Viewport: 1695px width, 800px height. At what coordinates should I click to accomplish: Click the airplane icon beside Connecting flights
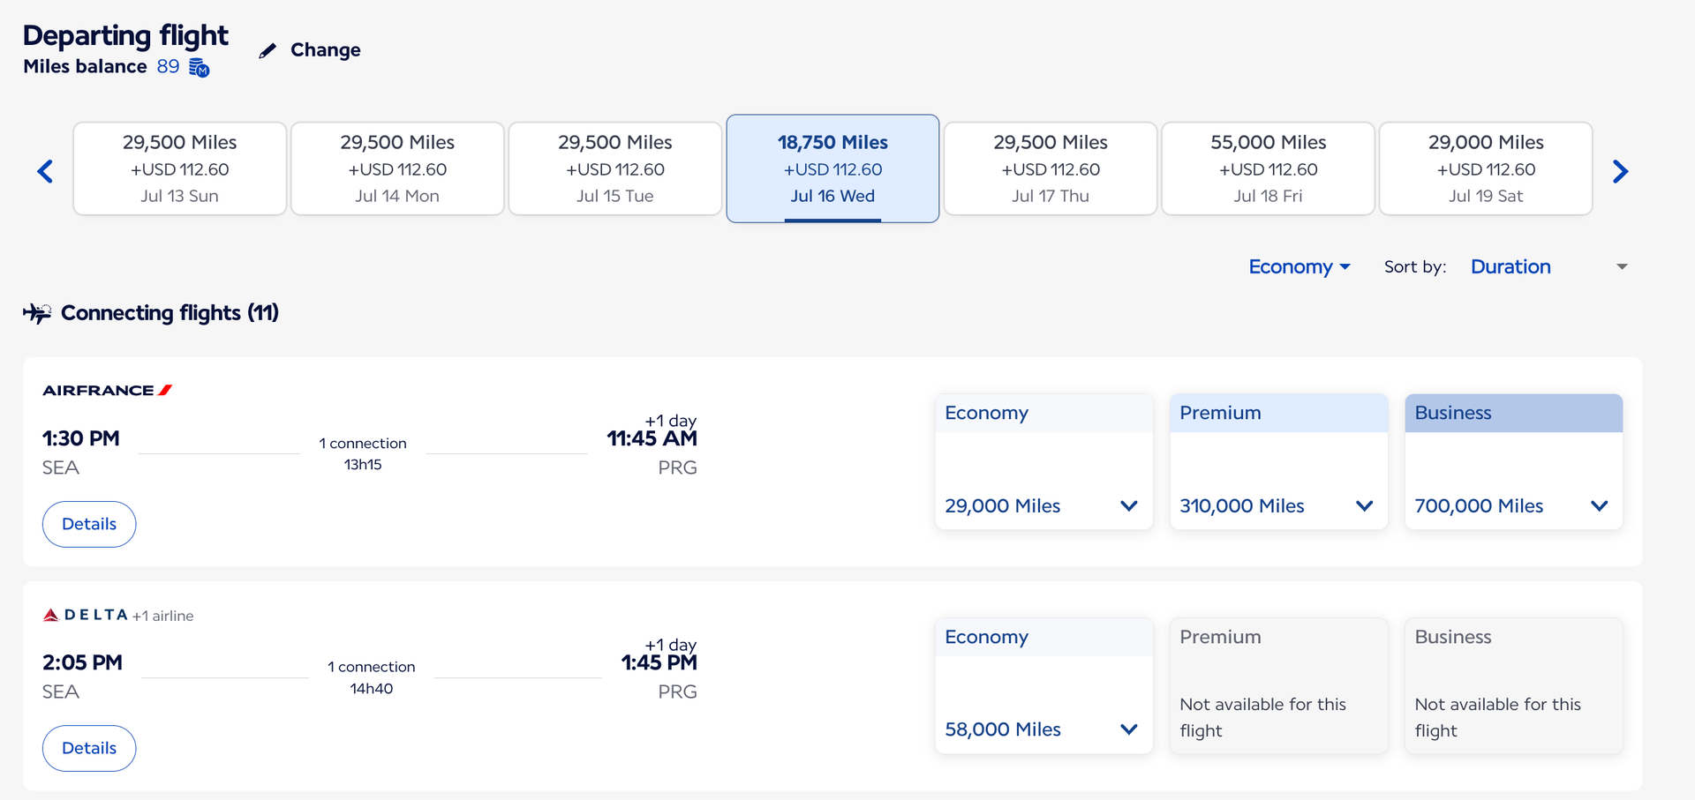[38, 311]
